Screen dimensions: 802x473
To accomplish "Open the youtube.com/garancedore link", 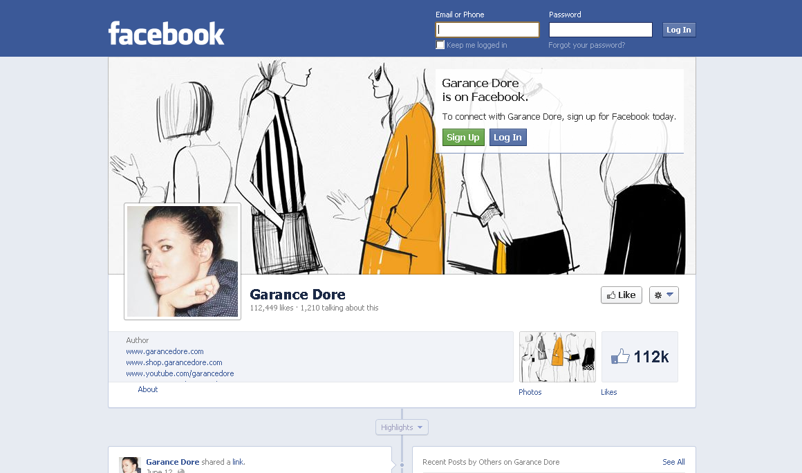I will point(180,373).
